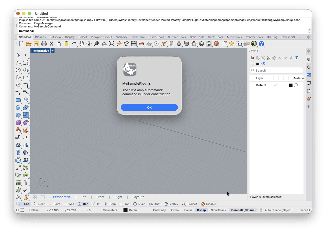This screenshot has height=232, width=326.
Task: Select the Polygon tool in the left toolbar
Action: point(18,85)
